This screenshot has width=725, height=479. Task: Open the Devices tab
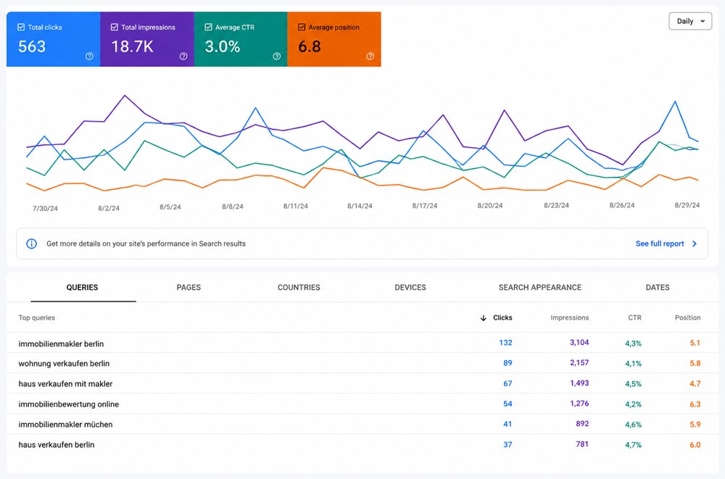point(410,287)
